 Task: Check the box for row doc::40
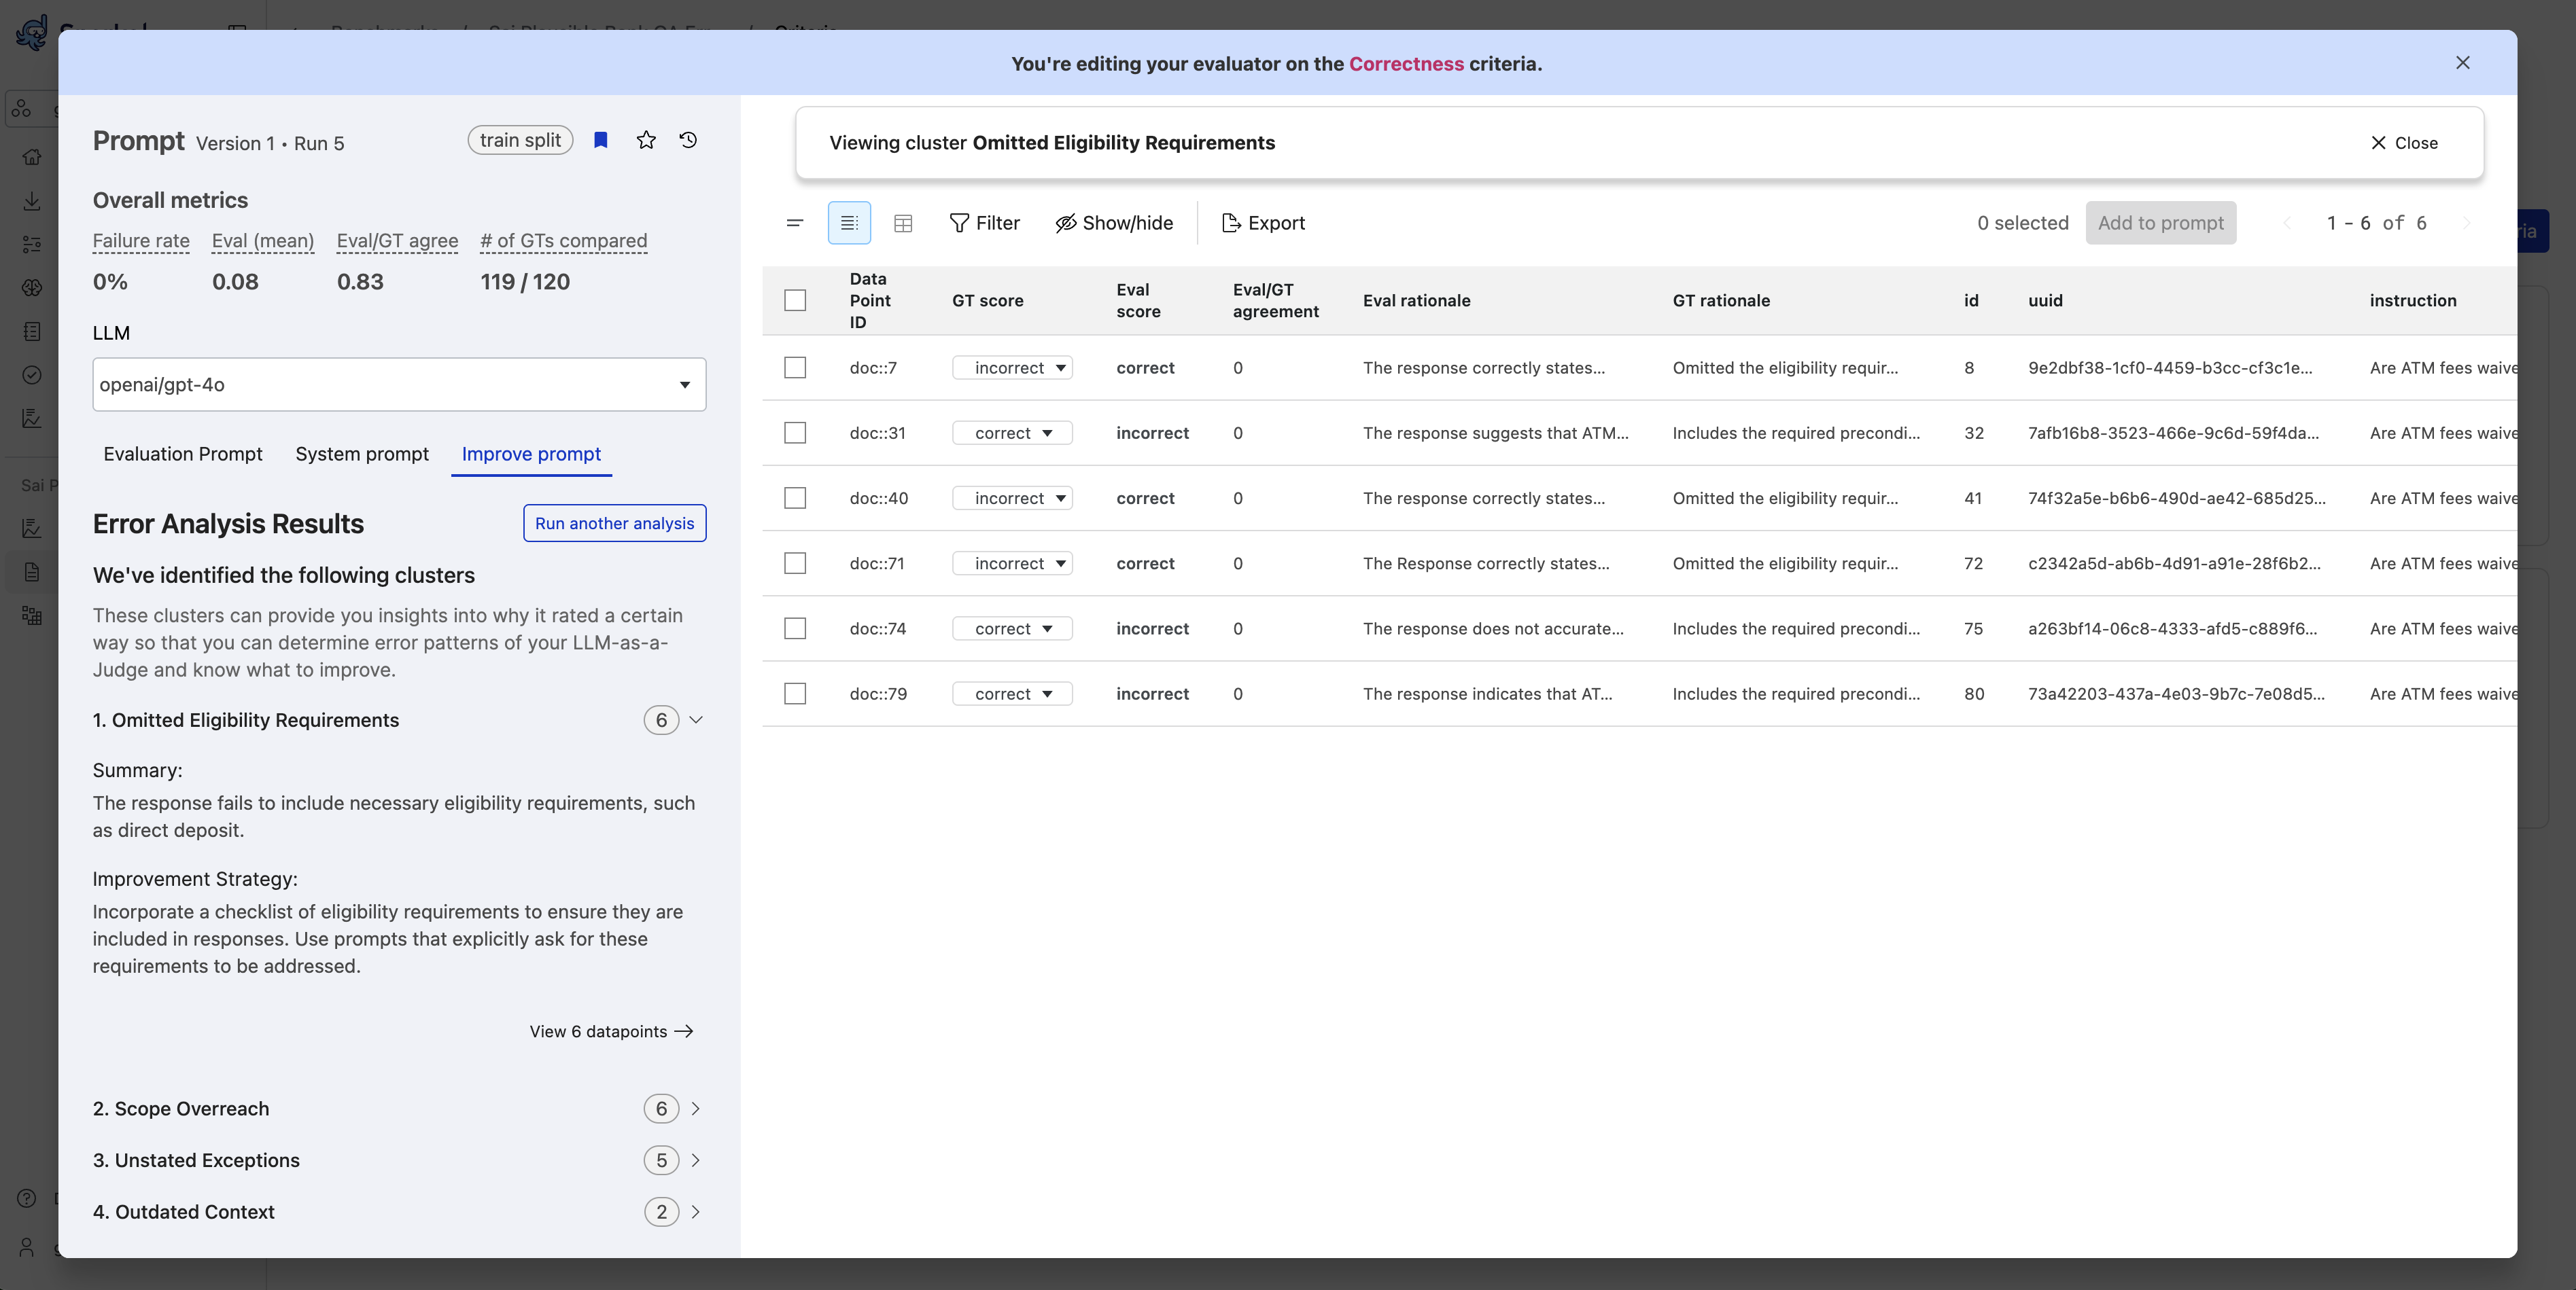click(795, 498)
